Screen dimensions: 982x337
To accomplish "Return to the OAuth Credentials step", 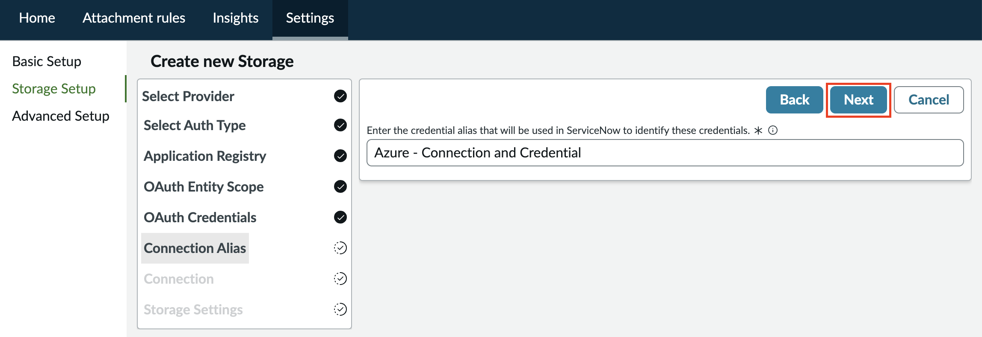I will click(x=200, y=218).
